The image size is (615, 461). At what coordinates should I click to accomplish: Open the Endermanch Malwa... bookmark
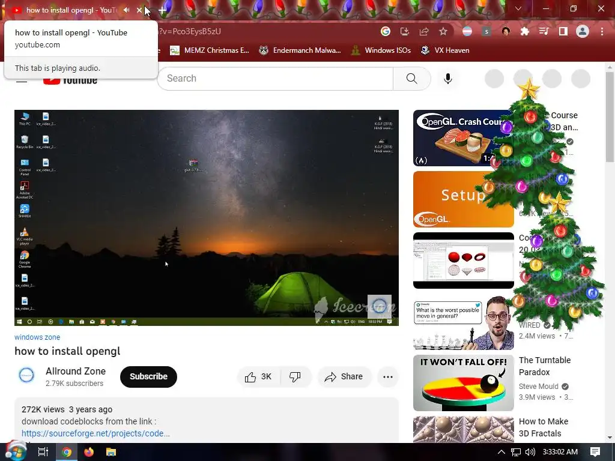(300, 50)
